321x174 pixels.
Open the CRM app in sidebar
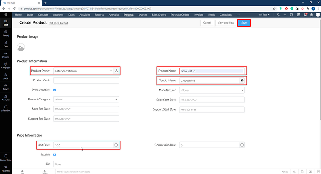[x=6, y=23]
